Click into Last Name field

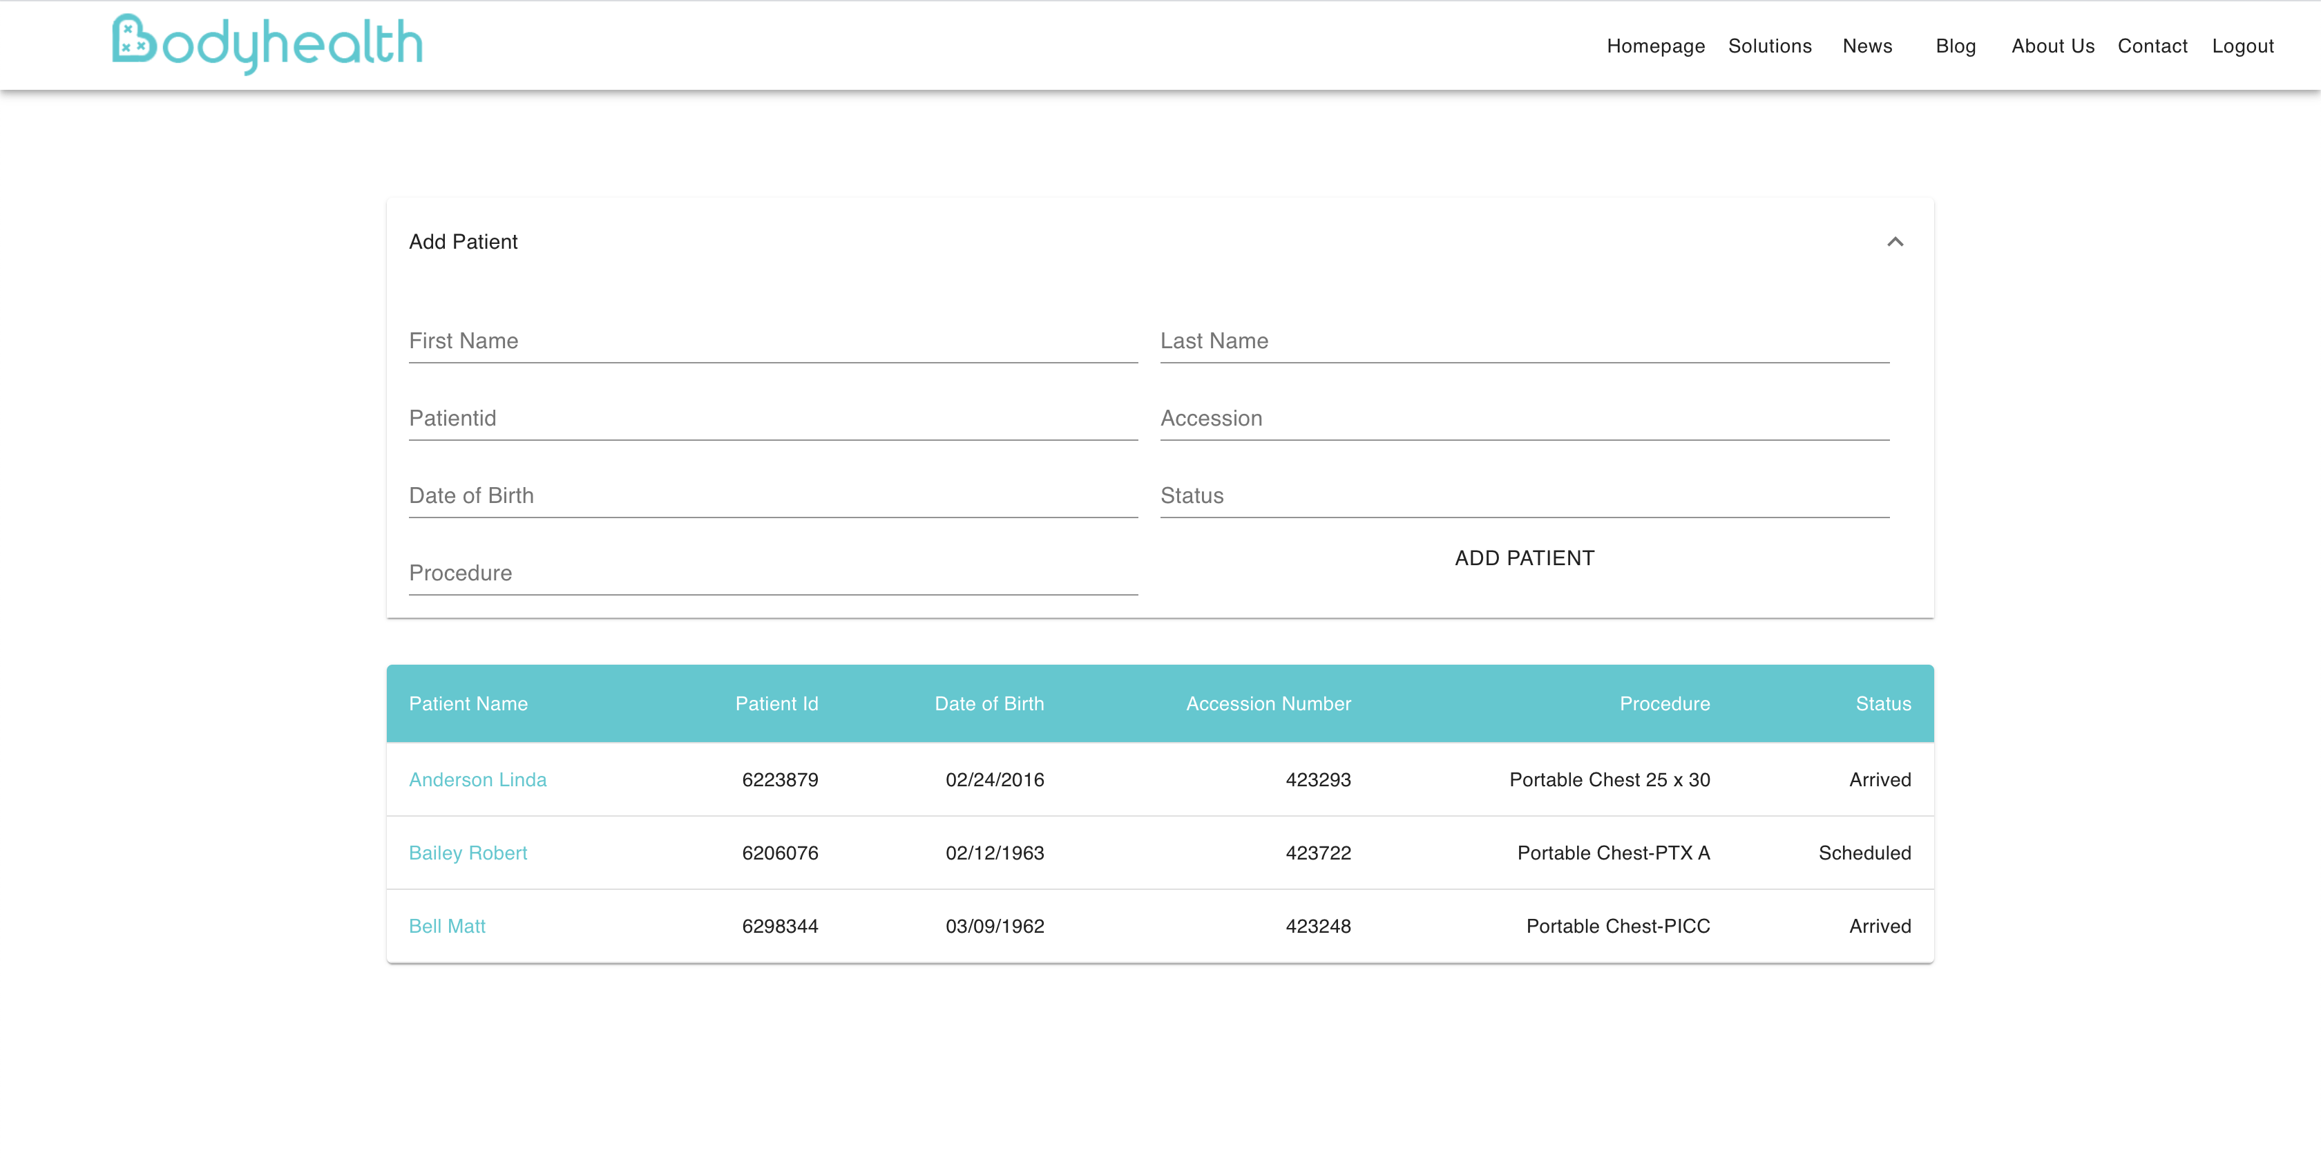pos(1524,341)
